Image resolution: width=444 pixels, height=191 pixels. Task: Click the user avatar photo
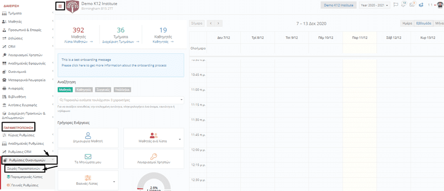440,5
